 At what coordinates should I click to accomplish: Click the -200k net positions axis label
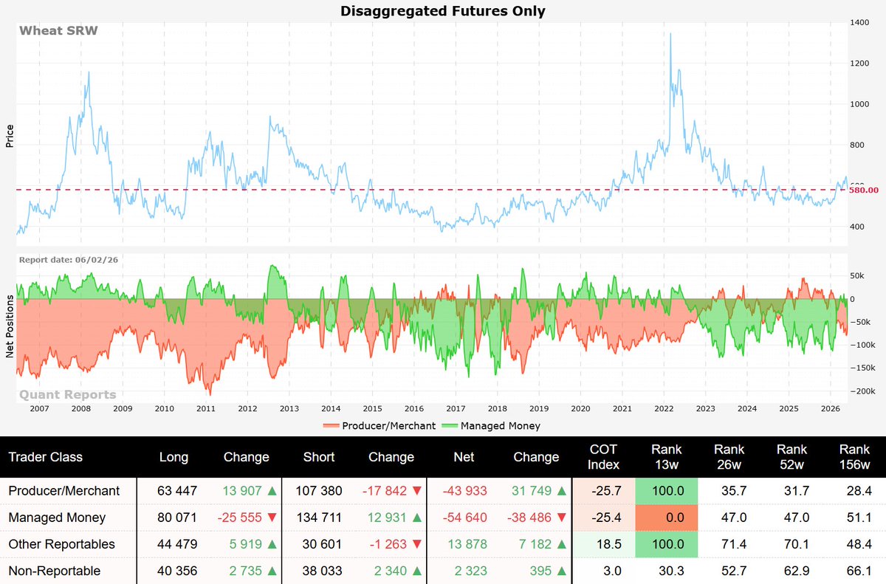[x=862, y=391]
